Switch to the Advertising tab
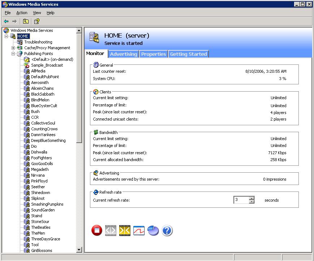This screenshot has width=314, height=261. point(124,54)
